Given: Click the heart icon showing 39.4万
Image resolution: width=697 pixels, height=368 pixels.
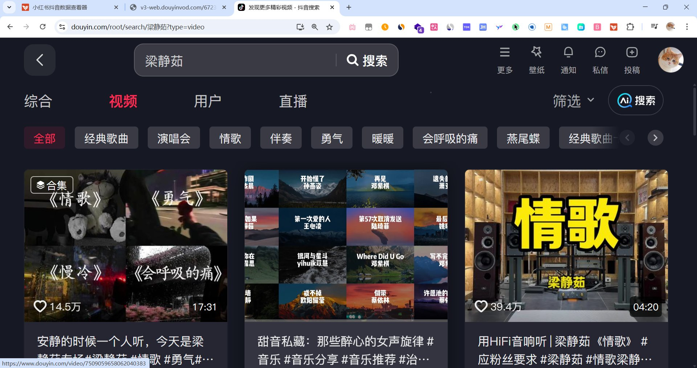Looking at the screenshot, I should coord(481,306).
